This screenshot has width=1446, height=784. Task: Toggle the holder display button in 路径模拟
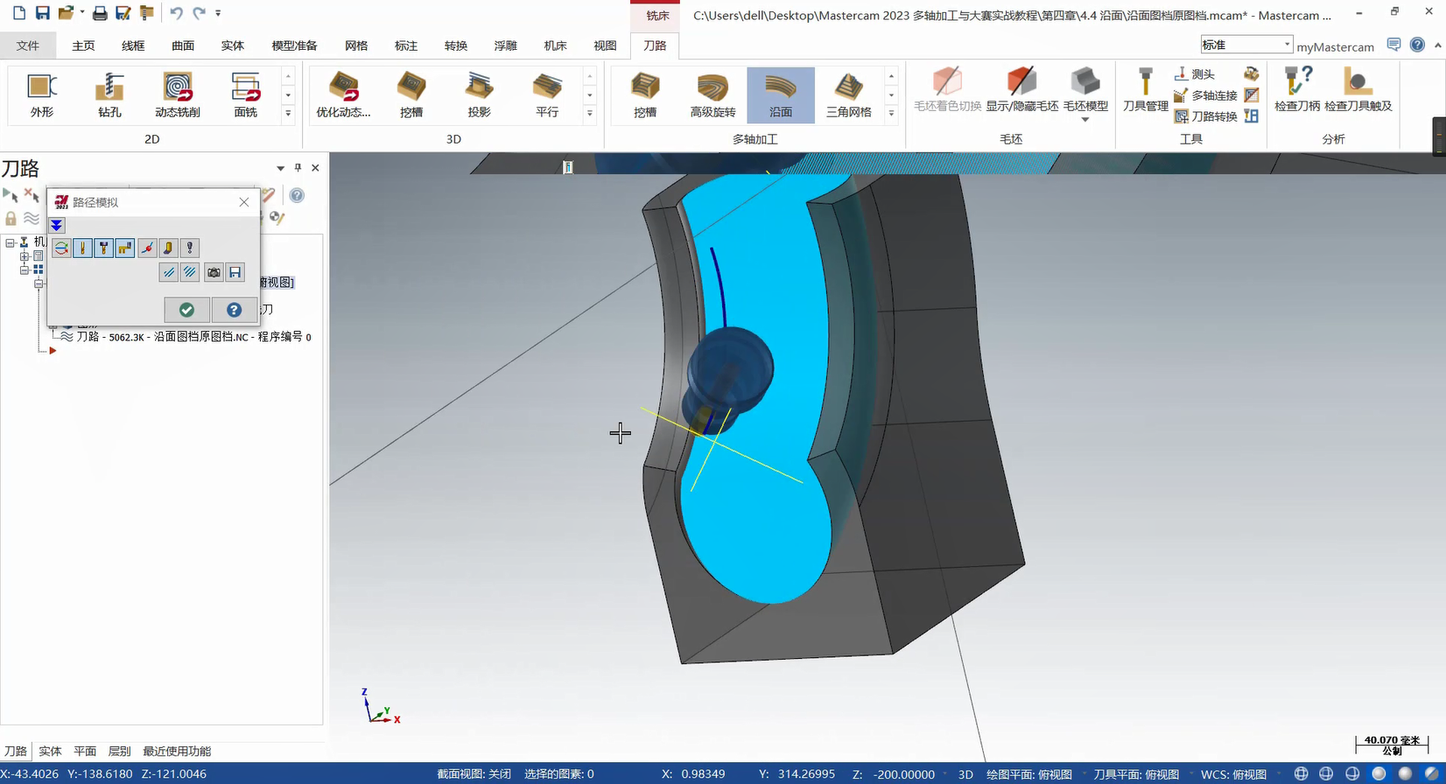pyautogui.click(x=103, y=248)
